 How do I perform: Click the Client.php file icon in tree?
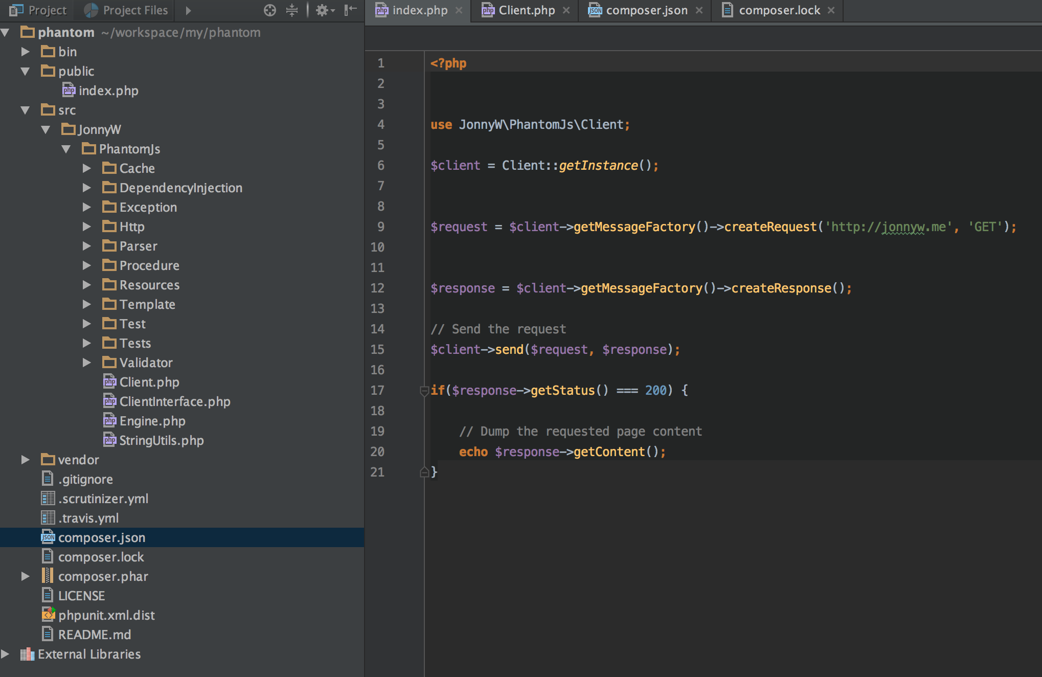pyautogui.click(x=109, y=381)
